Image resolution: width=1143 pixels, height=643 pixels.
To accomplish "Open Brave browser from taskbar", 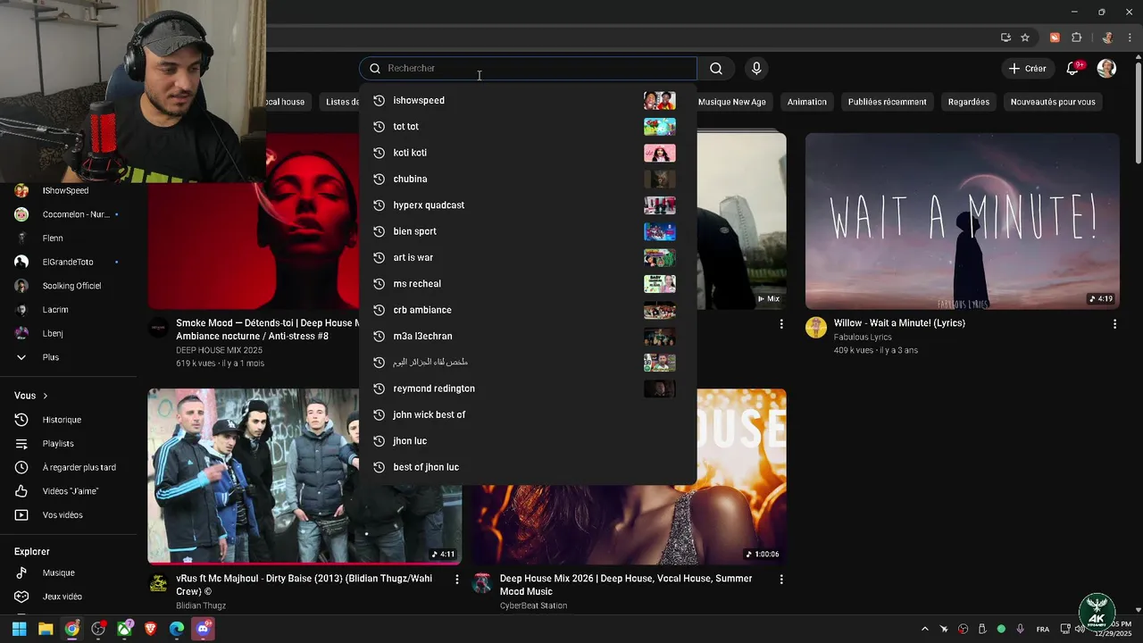I will 150,629.
